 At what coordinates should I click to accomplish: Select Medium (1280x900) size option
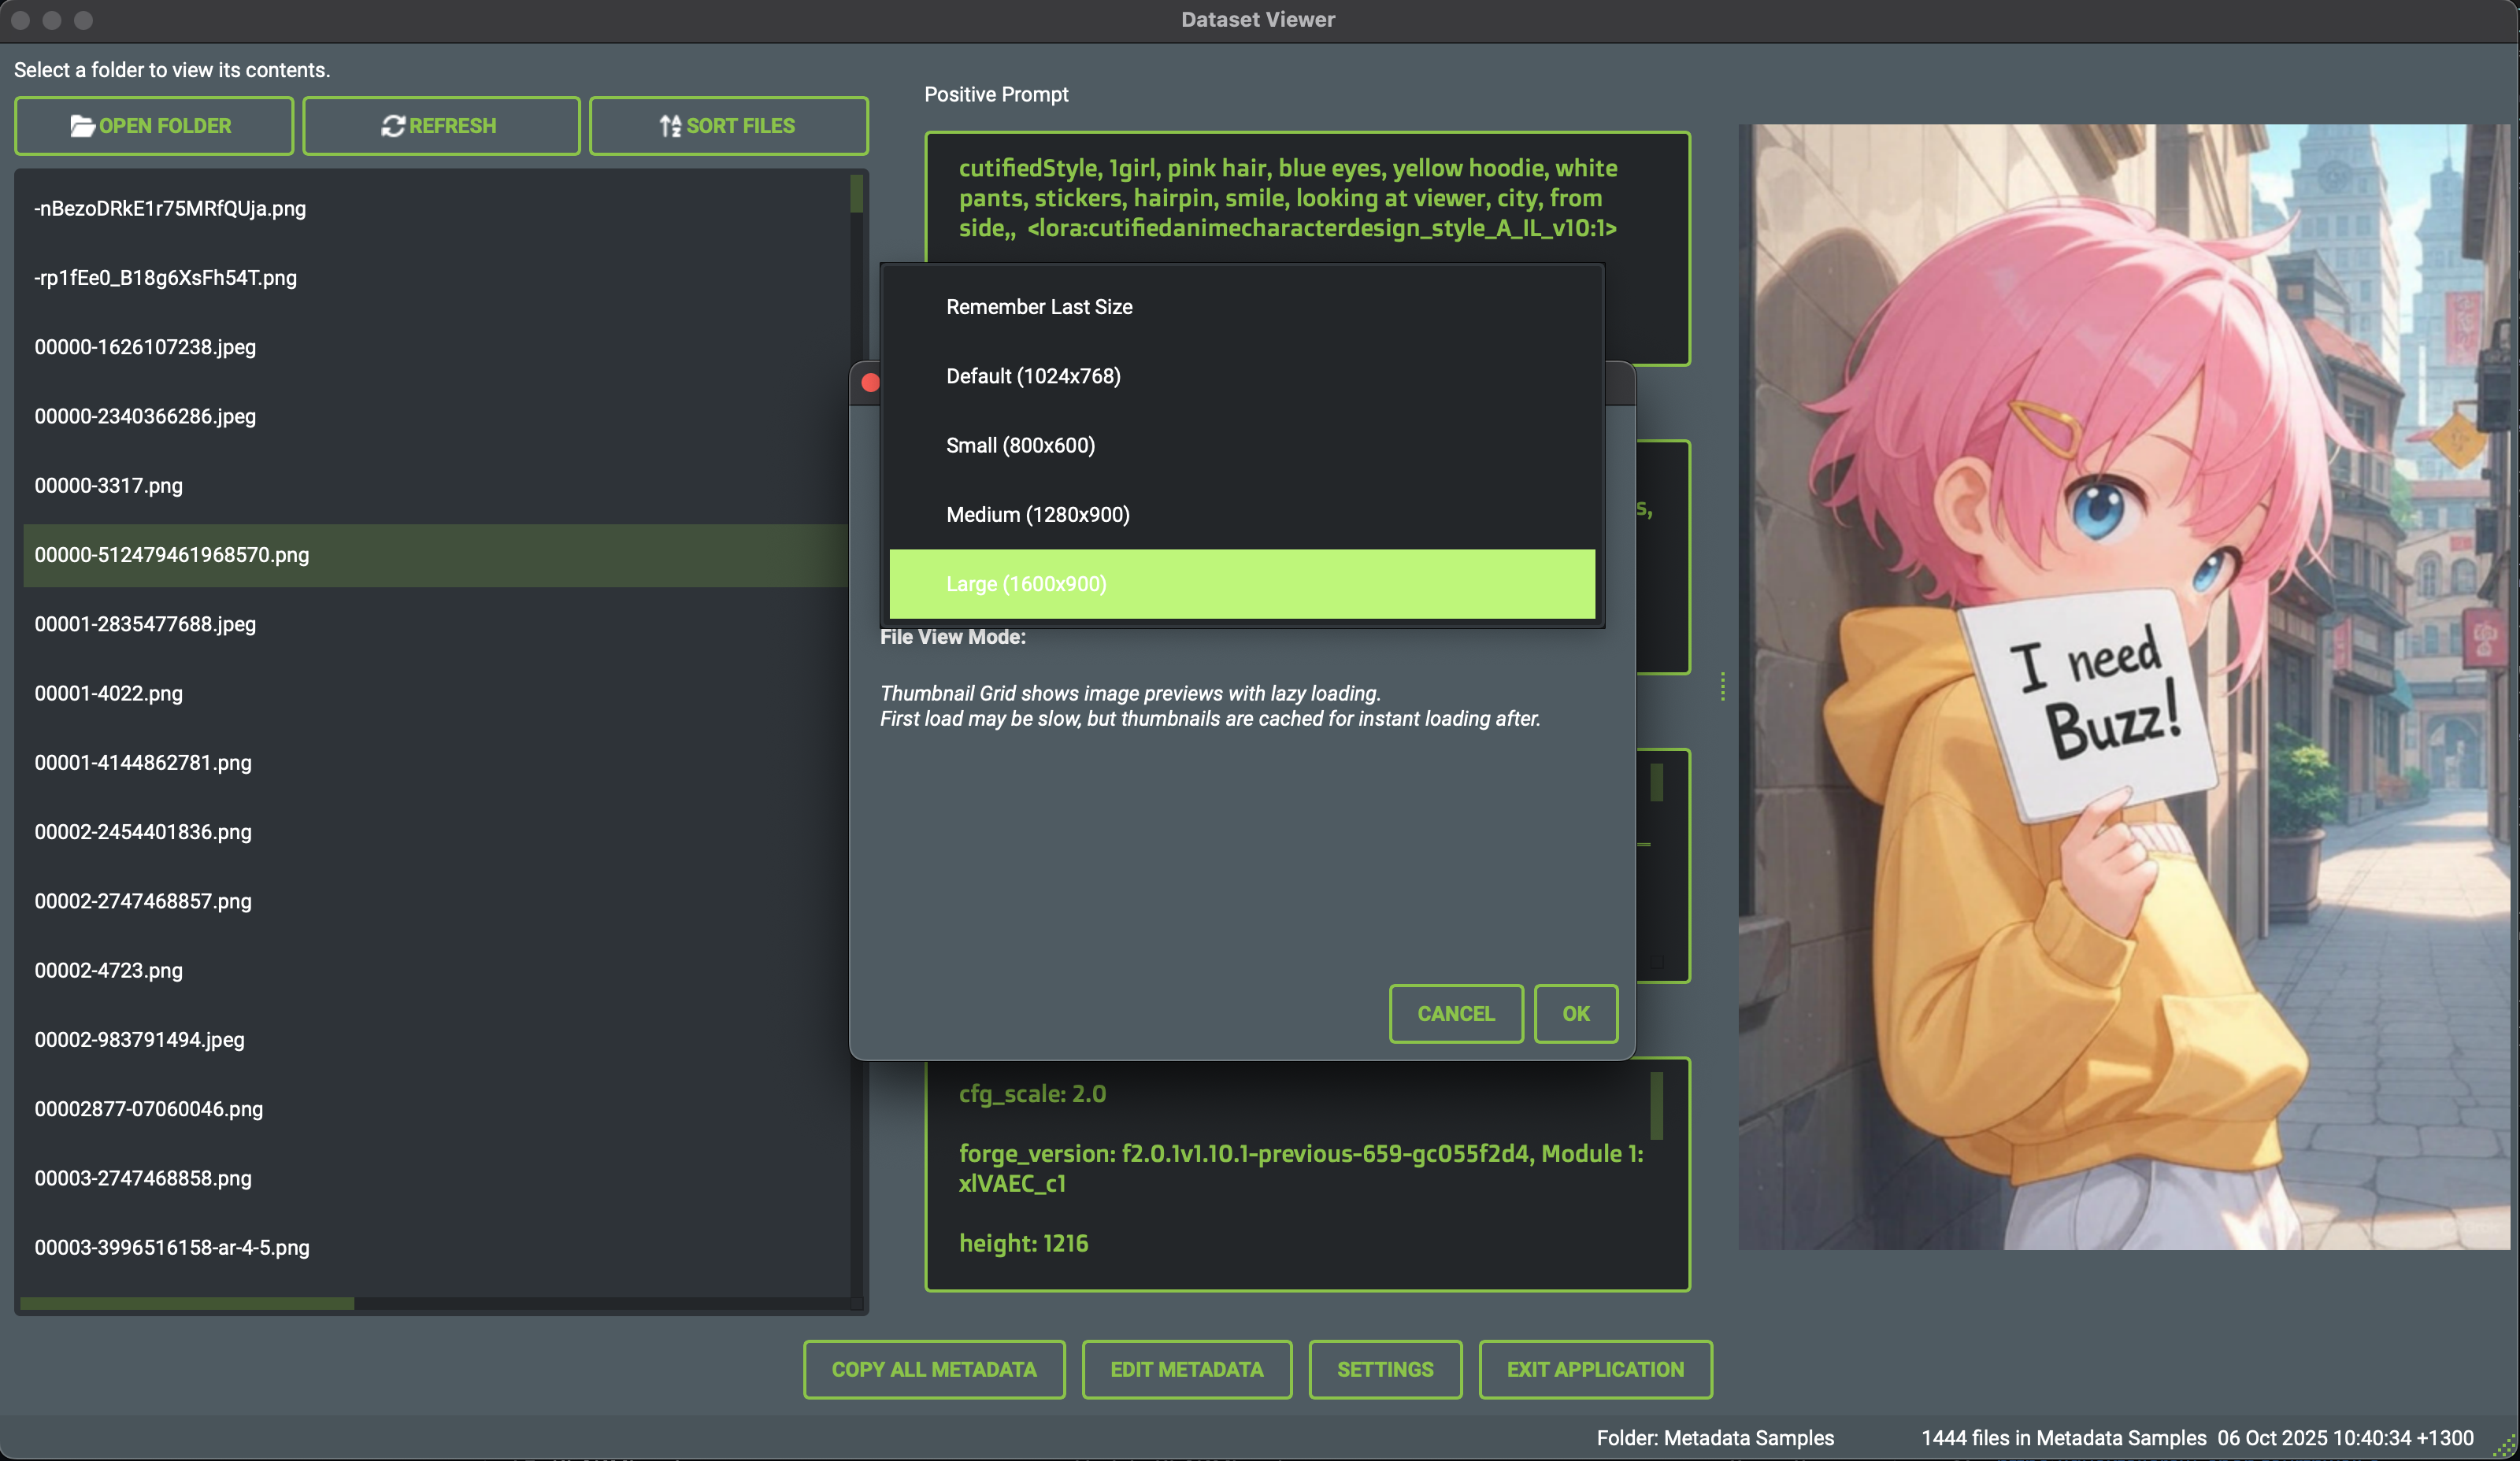point(1037,515)
